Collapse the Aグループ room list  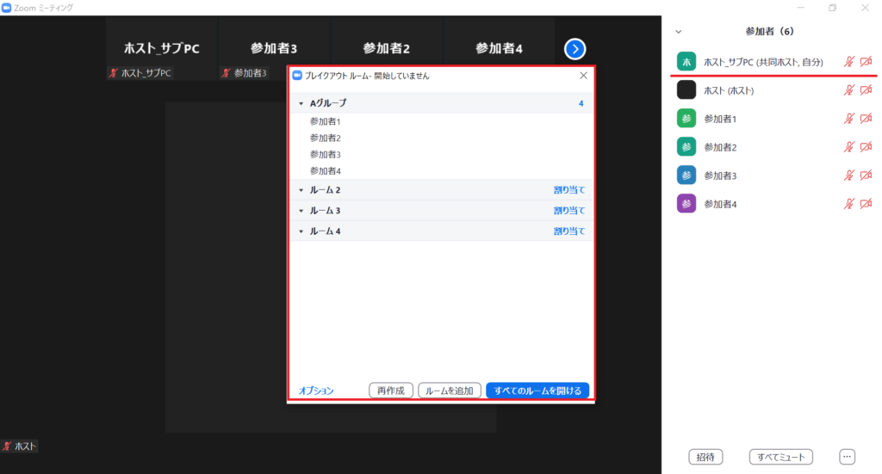tap(301, 103)
